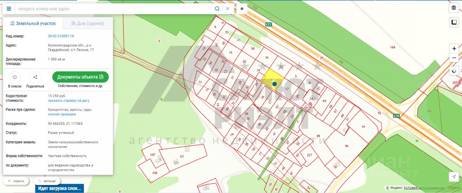Viewport: 462px width, 193px height.
Task: Select parcel 168 on the map
Action: click(x=393, y=47)
